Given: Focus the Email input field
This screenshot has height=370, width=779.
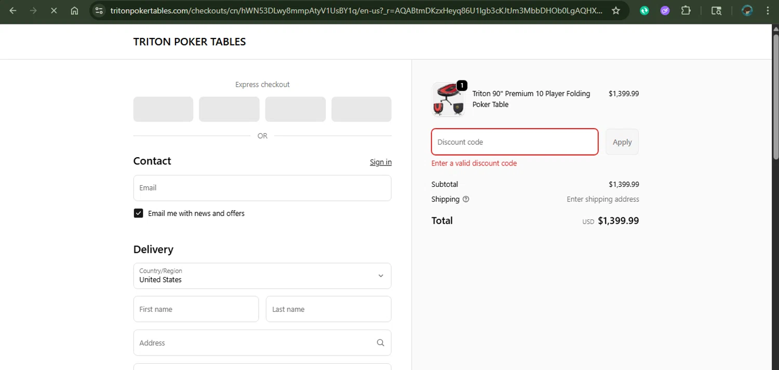Looking at the screenshot, I should 262,188.
